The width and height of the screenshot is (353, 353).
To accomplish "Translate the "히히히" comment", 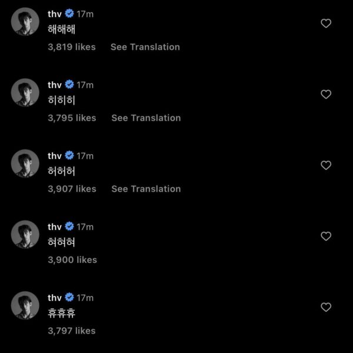I will click(x=146, y=118).
